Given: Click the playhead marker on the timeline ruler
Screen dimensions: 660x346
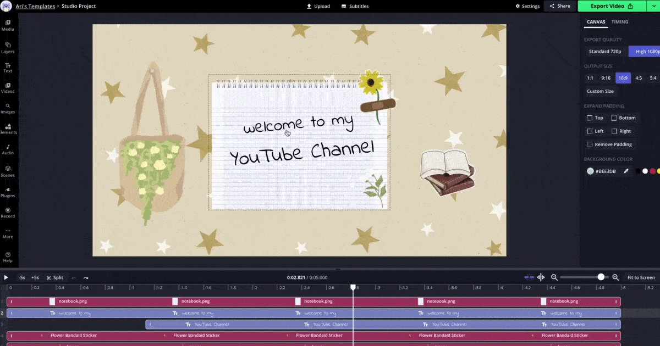Looking at the screenshot, I should pos(353,287).
